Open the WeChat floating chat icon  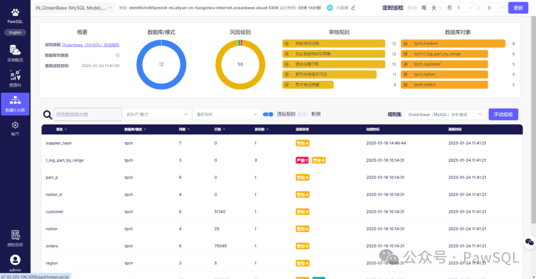click(529, 242)
